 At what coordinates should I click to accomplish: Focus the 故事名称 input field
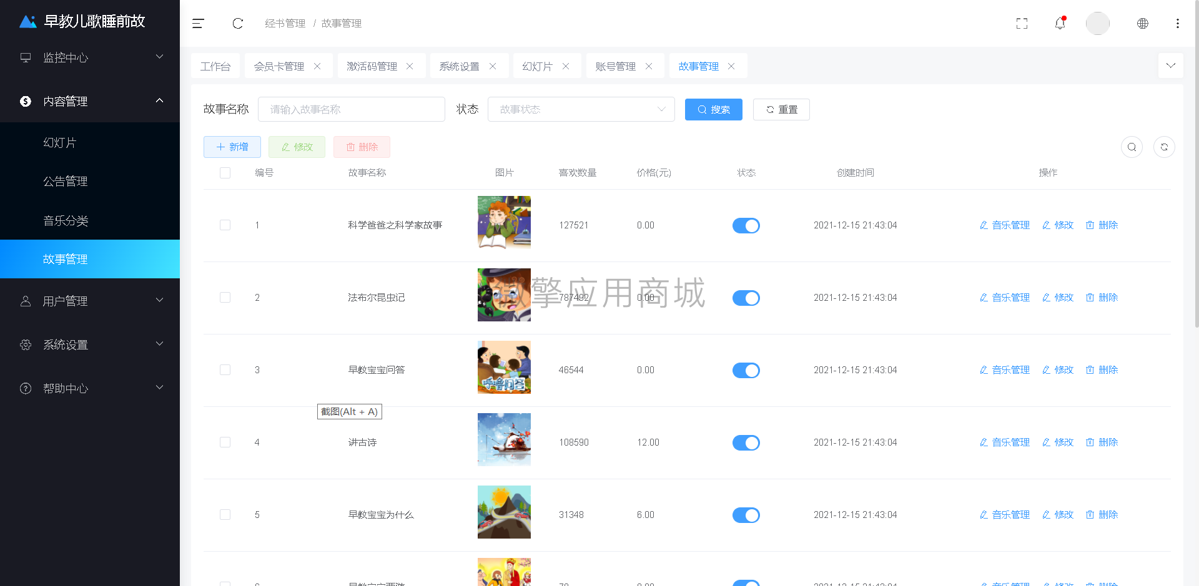tap(352, 109)
